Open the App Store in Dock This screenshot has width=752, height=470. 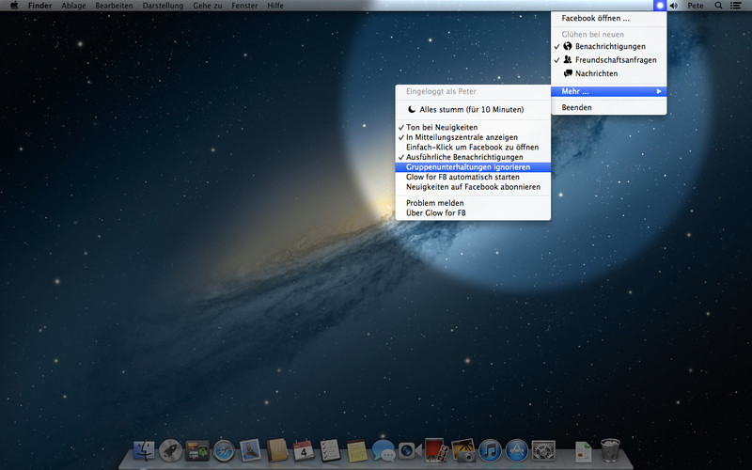pyautogui.click(x=516, y=451)
